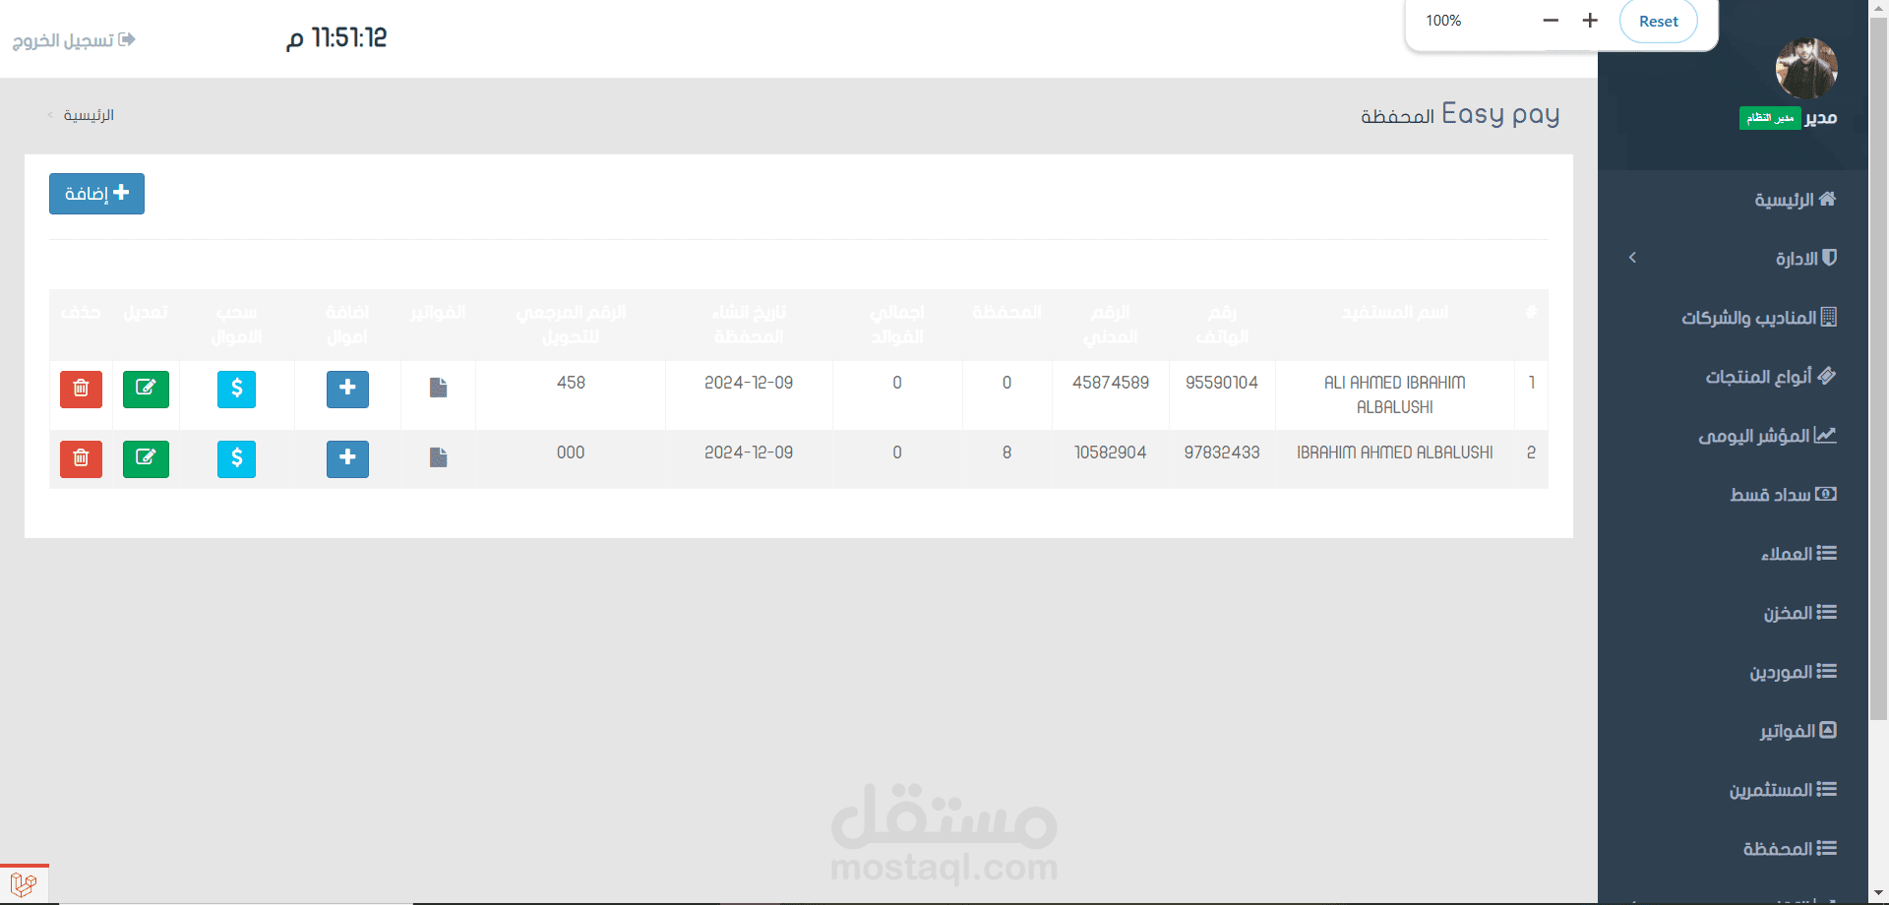Viewport: 1889px width, 905px height.
Task: Click the رقم الهاتف column header
Action: [1222, 325]
